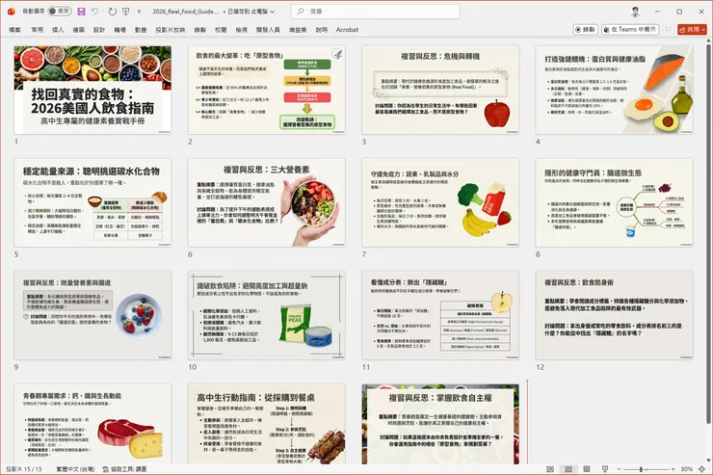Open the 說明 (Help) tab
The image size is (713, 475).
click(x=322, y=30)
